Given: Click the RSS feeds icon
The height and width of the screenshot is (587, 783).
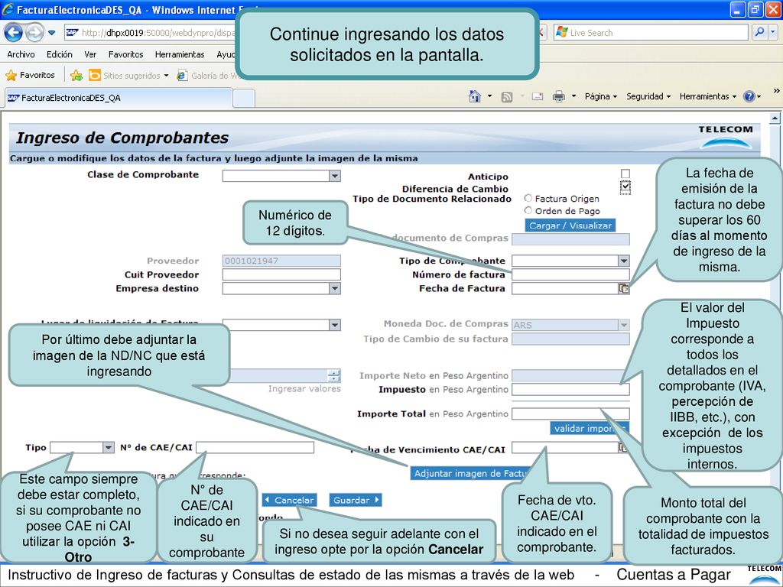Looking at the screenshot, I should click(507, 97).
